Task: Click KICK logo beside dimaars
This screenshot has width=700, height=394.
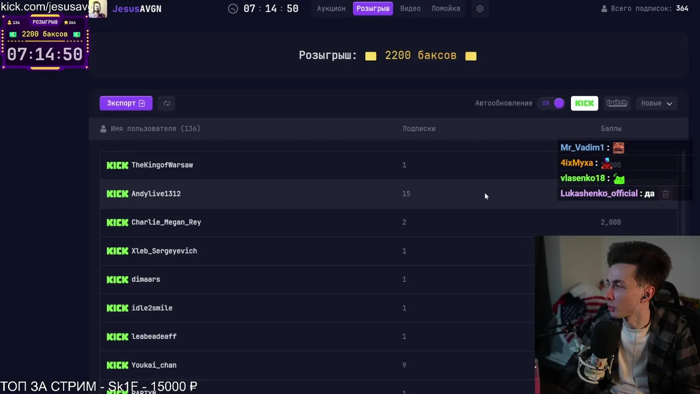Action: 118,280
